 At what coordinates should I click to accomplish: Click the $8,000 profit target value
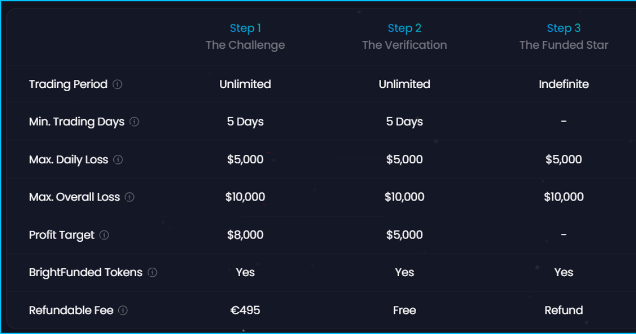click(x=245, y=235)
